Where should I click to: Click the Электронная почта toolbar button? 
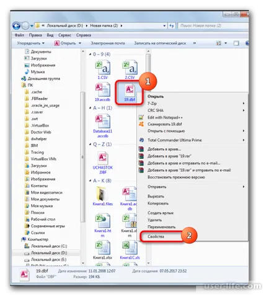tap(108, 43)
